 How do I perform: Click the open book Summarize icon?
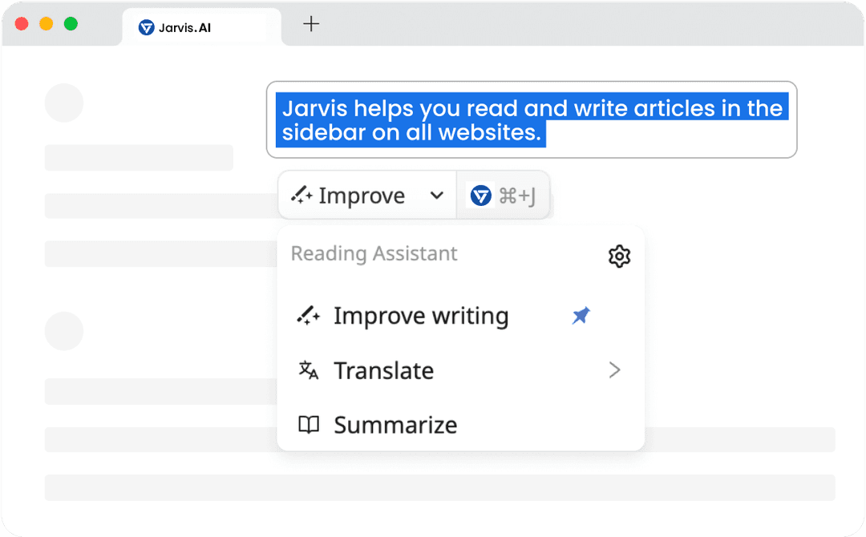pyautogui.click(x=308, y=425)
